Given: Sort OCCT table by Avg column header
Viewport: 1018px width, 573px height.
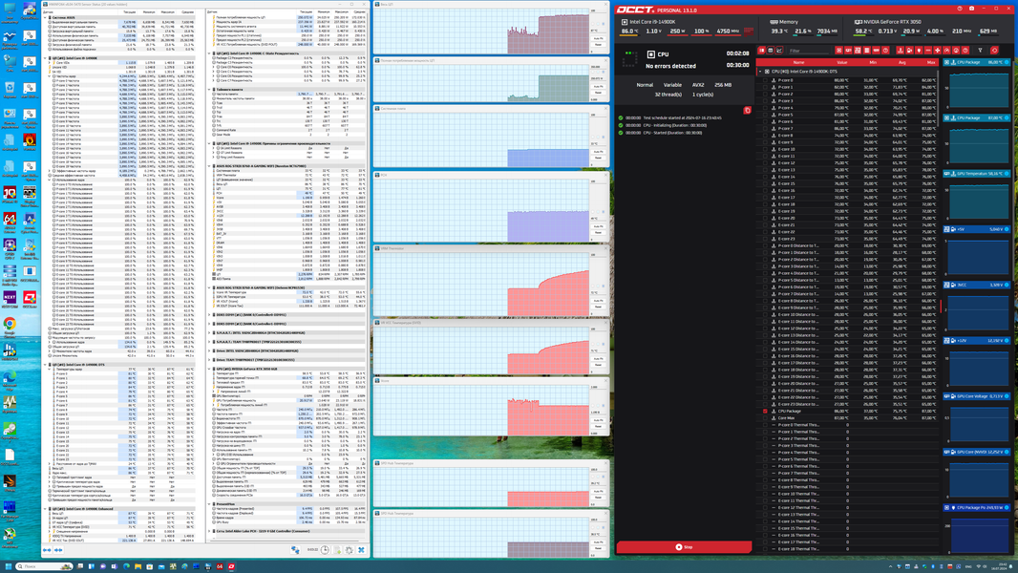Looking at the screenshot, I should (x=901, y=62).
